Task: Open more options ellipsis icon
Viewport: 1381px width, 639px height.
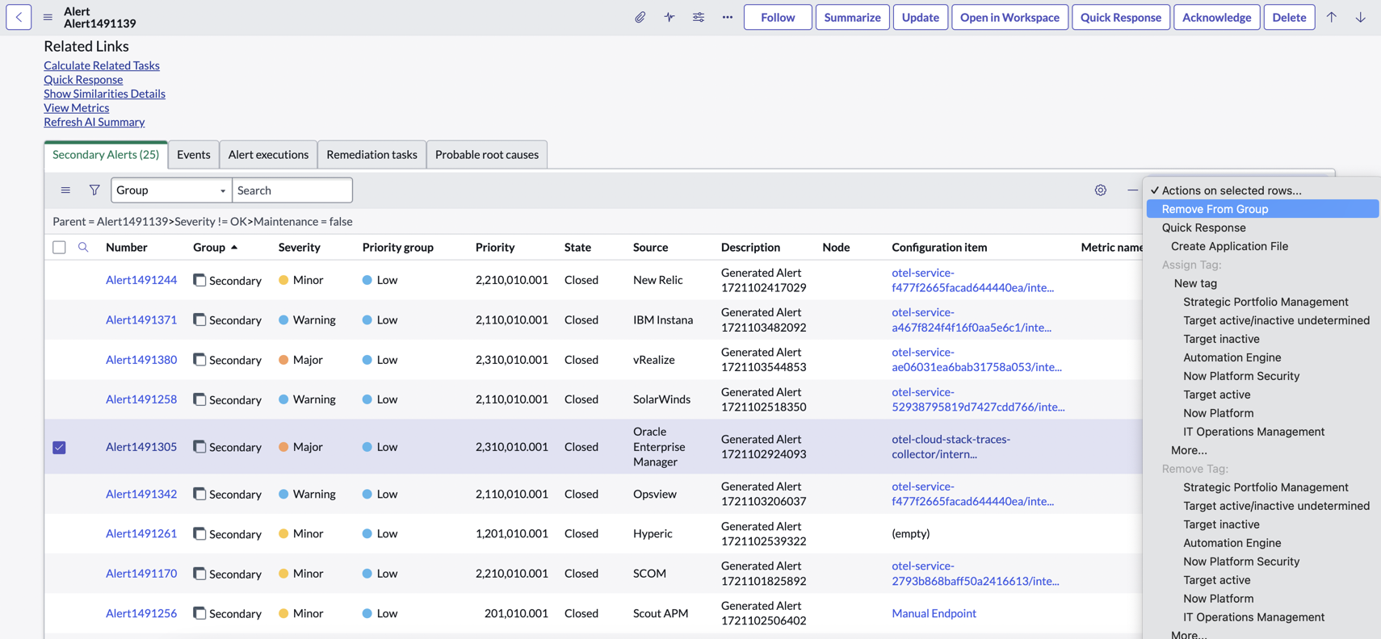Action: tap(728, 17)
